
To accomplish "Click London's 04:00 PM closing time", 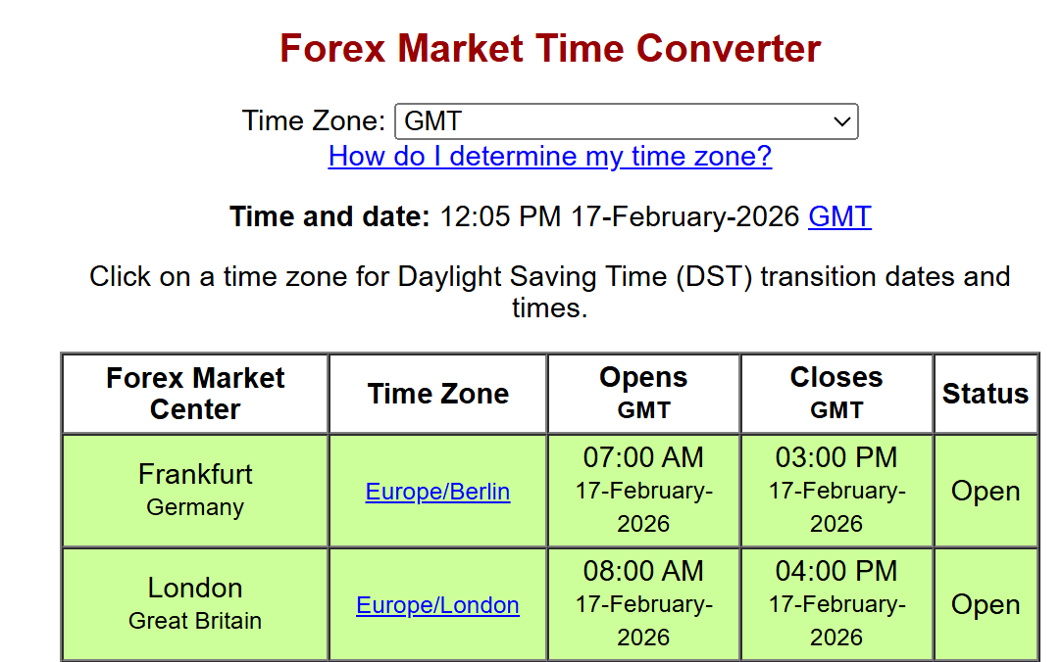I will [x=836, y=571].
